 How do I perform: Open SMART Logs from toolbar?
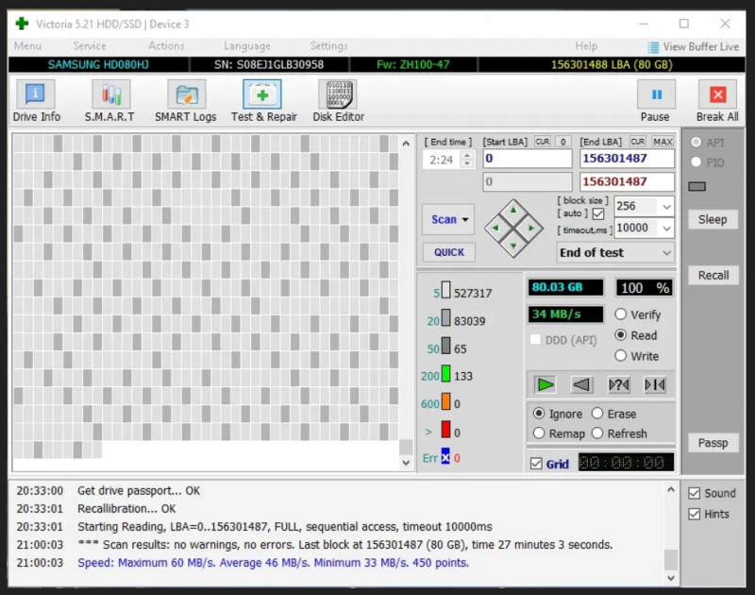[186, 101]
